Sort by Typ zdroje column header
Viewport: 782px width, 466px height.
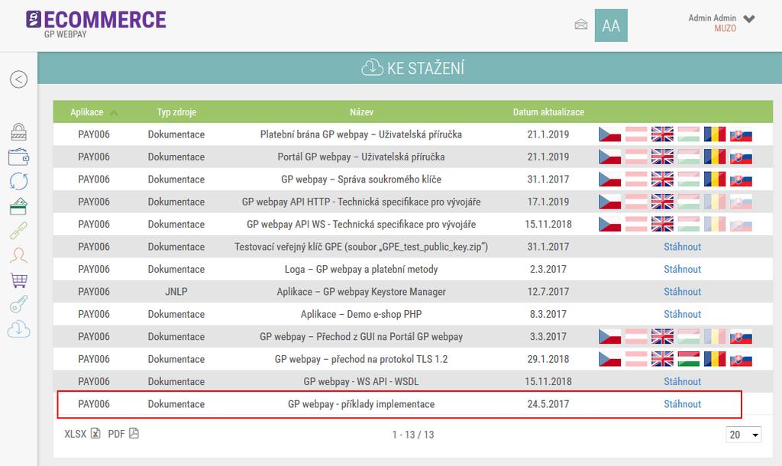(x=176, y=112)
